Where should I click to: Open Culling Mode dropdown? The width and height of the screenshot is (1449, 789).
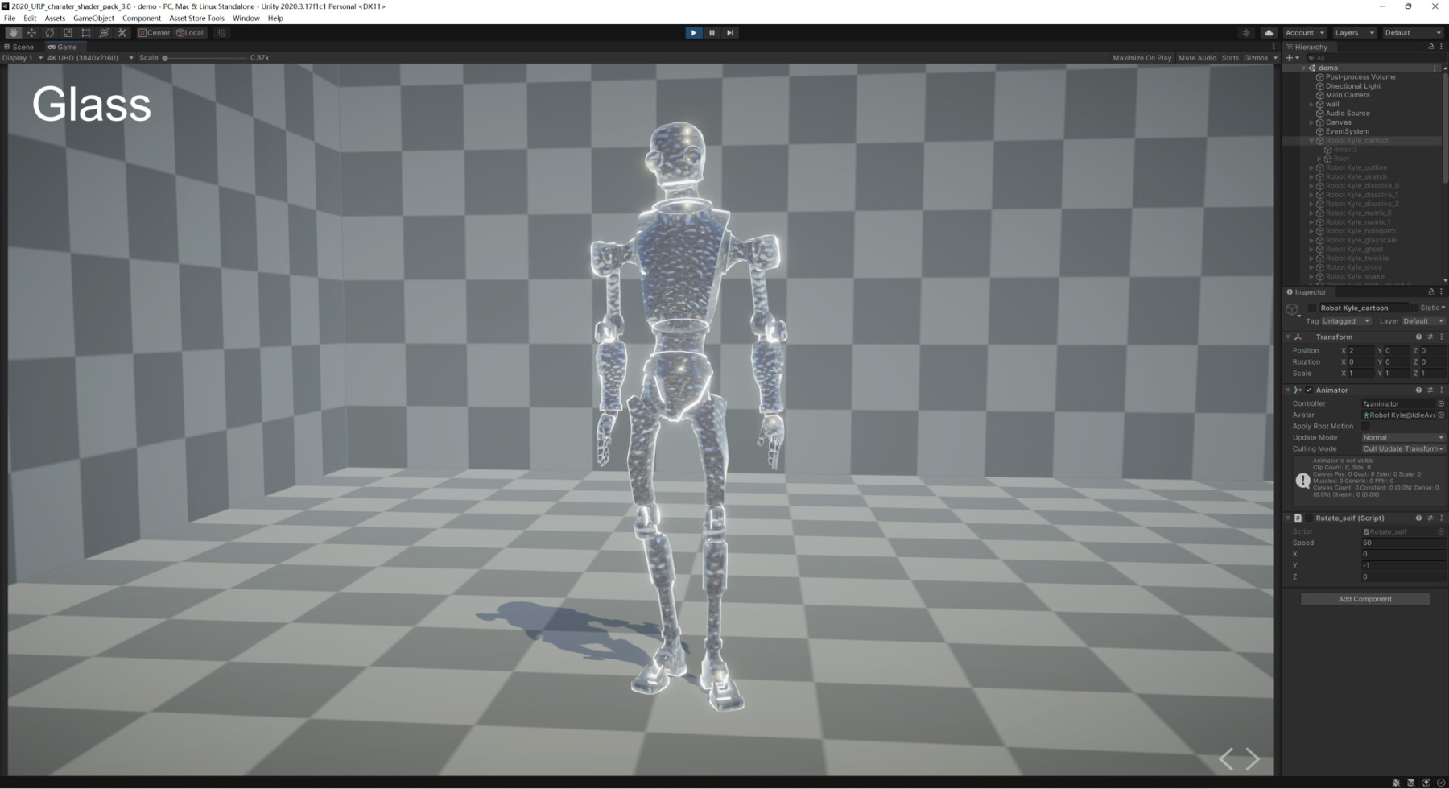tap(1403, 448)
